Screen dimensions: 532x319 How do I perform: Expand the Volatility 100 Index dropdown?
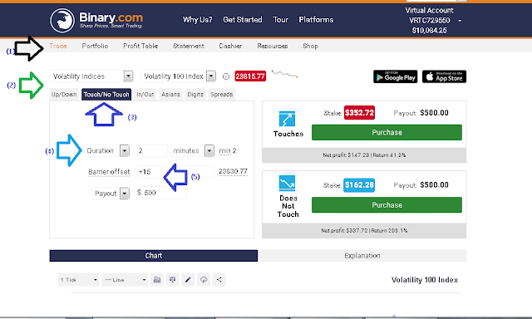211,76
